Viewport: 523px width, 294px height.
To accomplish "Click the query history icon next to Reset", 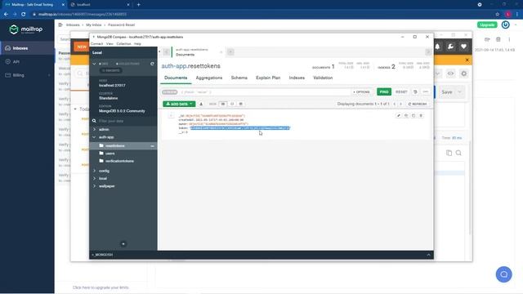I will pos(415,91).
